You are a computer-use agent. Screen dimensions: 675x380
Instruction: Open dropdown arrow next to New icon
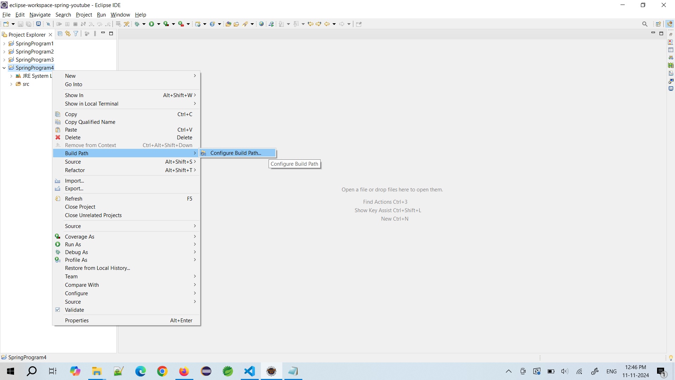[13, 24]
